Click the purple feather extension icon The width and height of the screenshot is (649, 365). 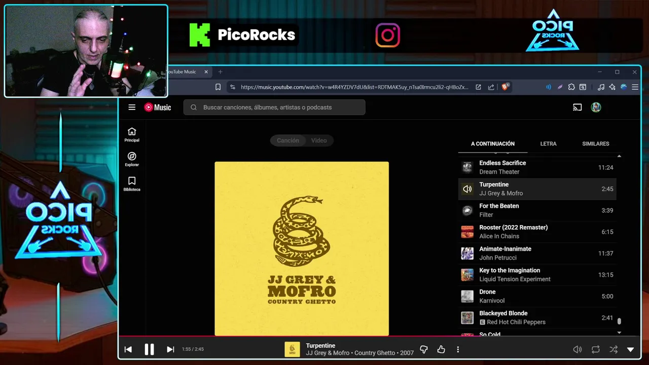[x=560, y=87]
